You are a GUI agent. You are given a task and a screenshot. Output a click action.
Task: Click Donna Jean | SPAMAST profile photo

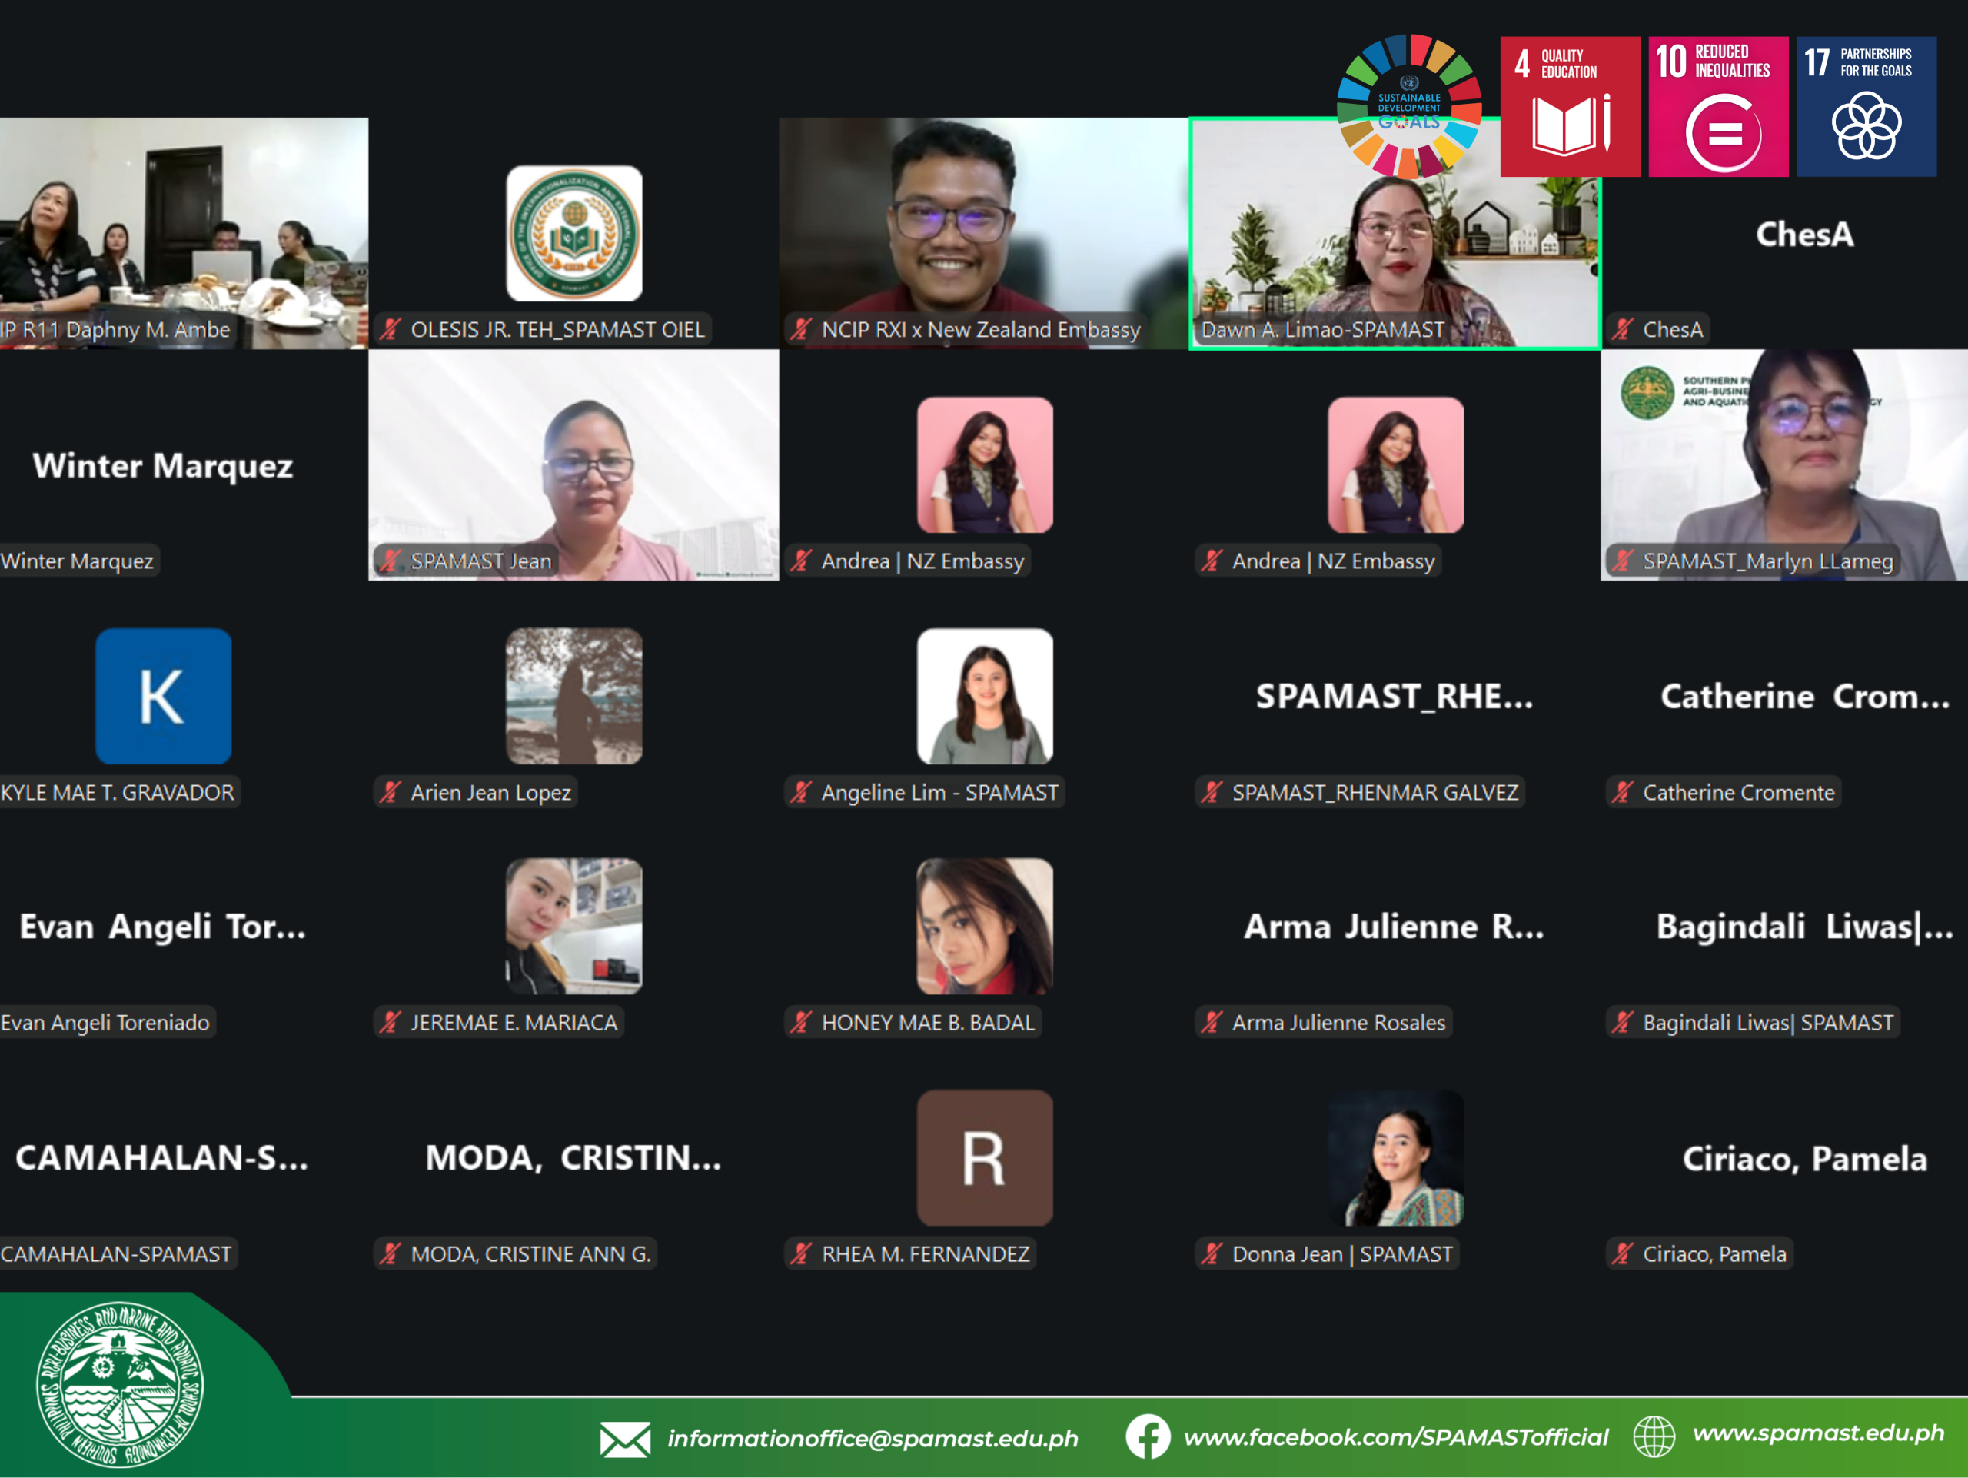1395,1157
